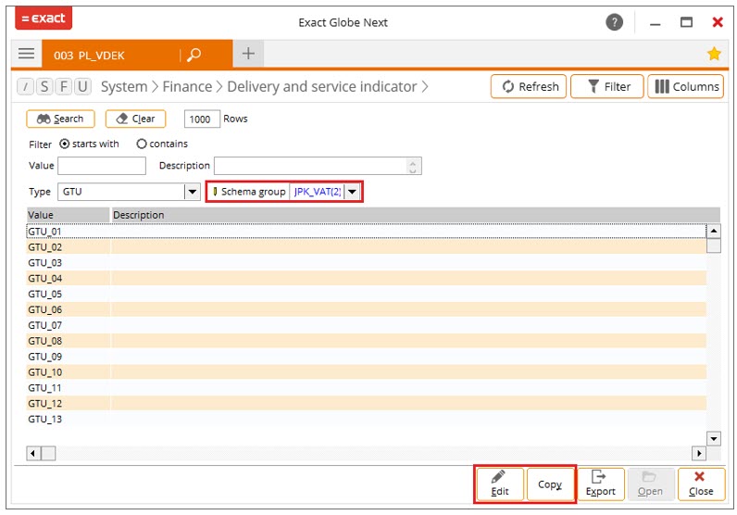The image size is (737, 515).
Task: Click the Close button at bottom
Action: click(701, 484)
